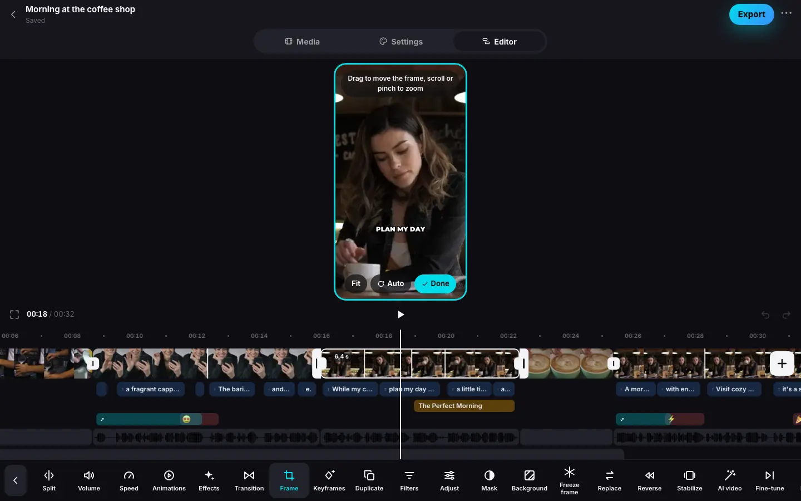Open the Filters tool
The image size is (801, 501).
pos(409,480)
